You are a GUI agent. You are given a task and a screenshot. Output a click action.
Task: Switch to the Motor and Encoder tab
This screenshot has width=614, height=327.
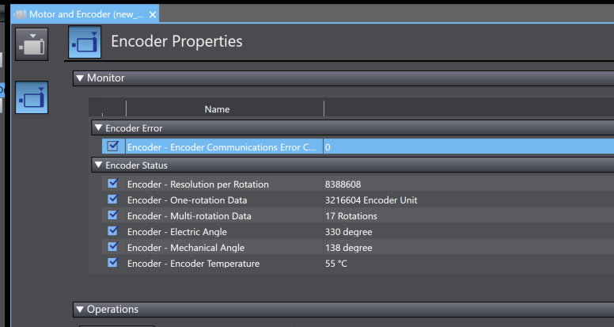(x=87, y=14)
